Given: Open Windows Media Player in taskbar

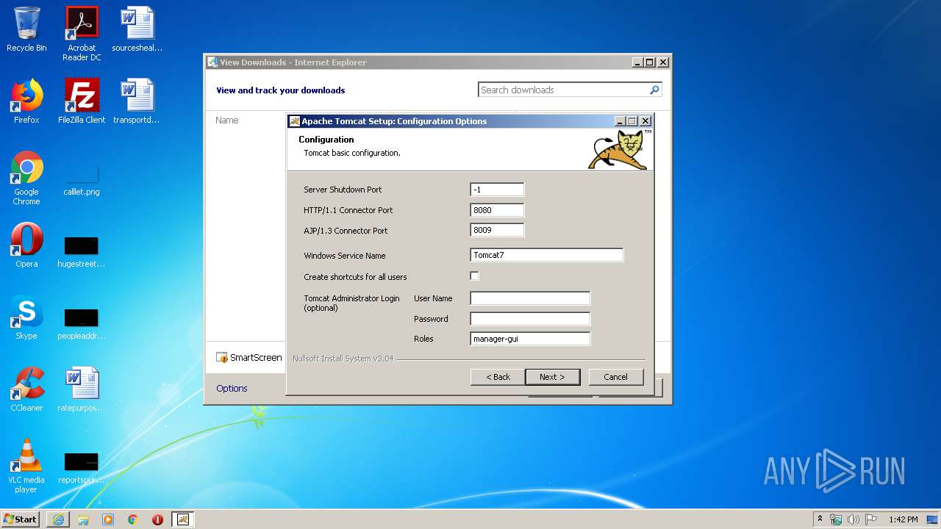Looking at the screenshot, I should pos(108,519).
